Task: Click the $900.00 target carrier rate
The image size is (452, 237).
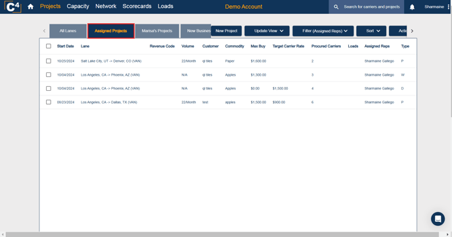Action: pyautogui.click(x=279, y=102)
